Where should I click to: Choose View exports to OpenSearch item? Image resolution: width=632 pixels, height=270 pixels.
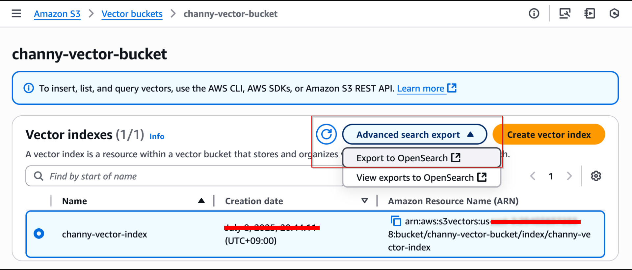coord(422,178)
